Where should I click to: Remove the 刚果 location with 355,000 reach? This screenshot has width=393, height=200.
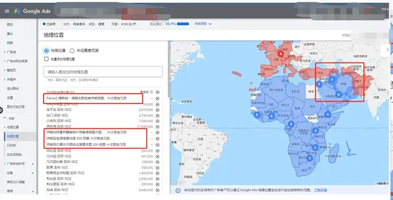pos(157,167)
